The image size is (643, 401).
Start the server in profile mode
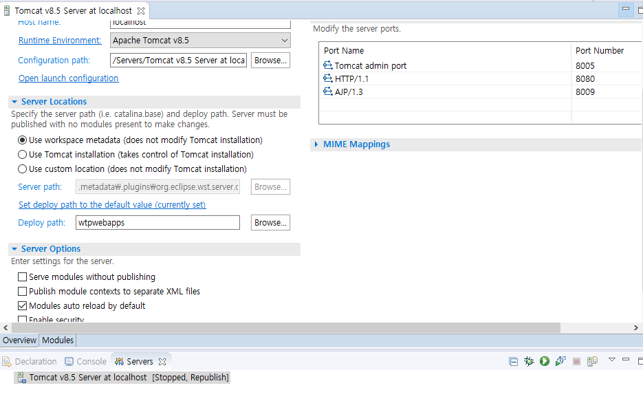560,361
